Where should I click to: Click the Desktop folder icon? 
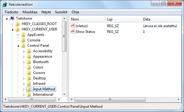pos(29,78)
